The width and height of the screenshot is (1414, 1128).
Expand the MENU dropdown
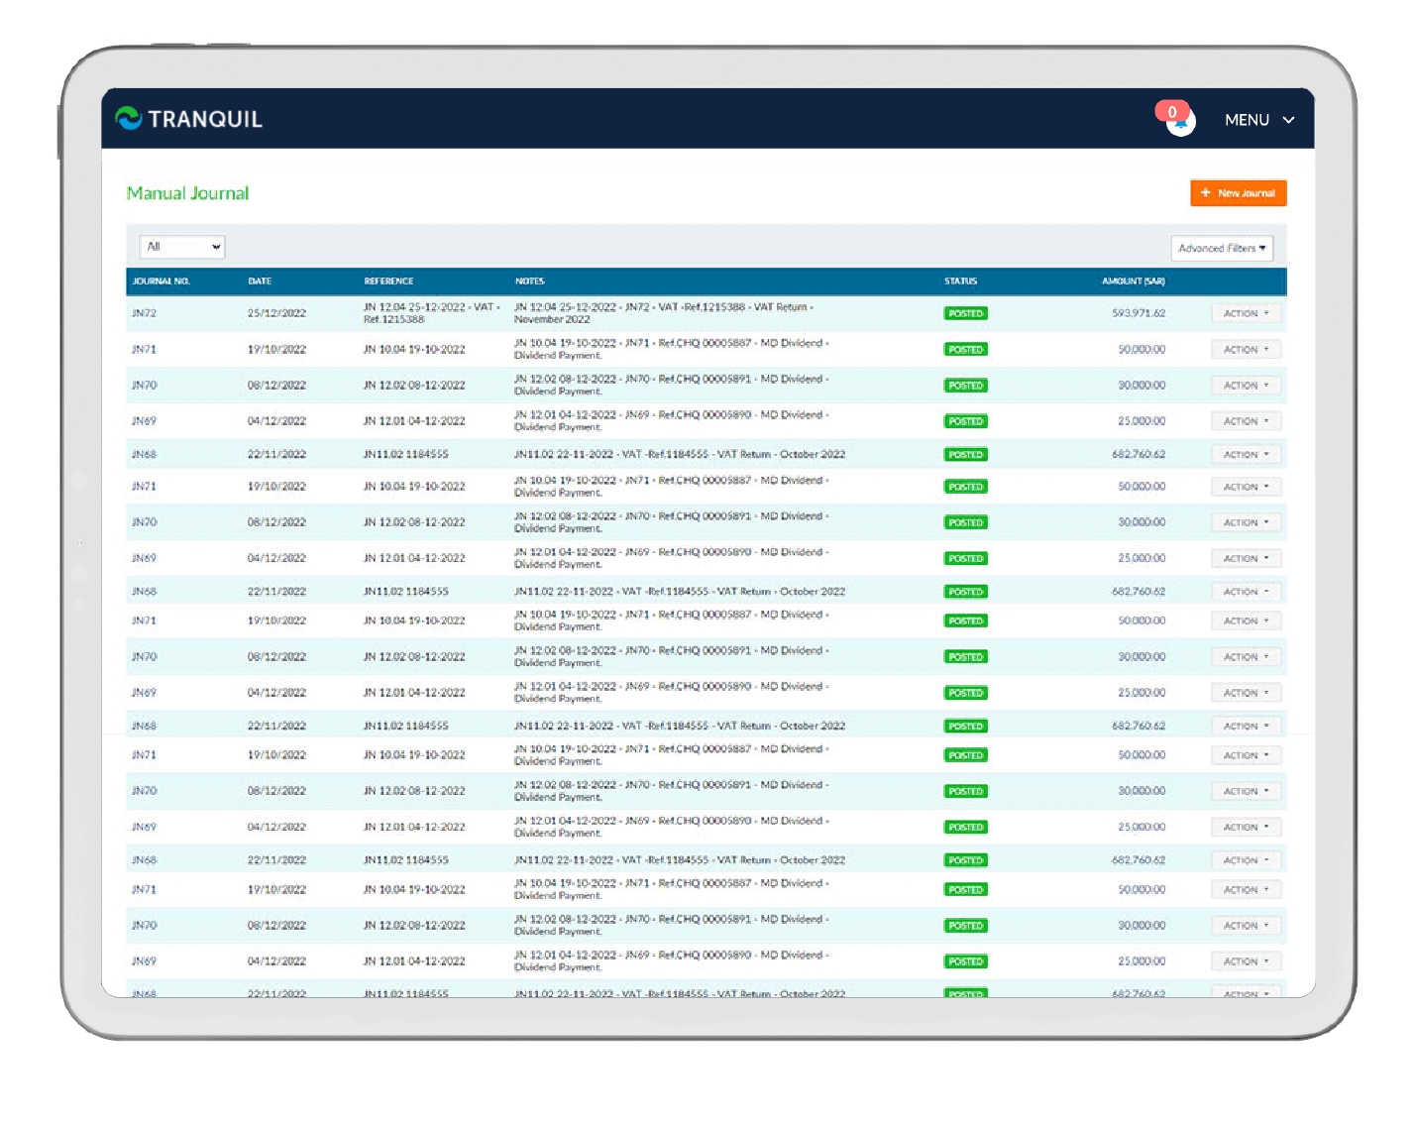tap(1259, 120)
